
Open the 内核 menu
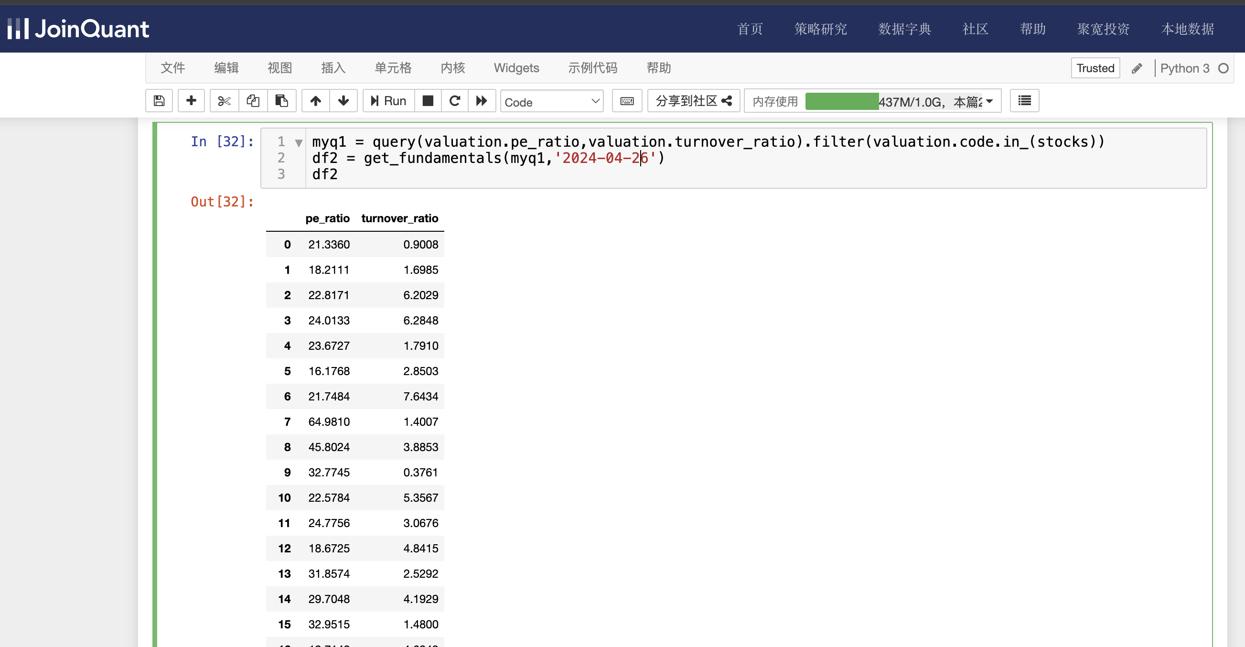(x=452, y=68)
